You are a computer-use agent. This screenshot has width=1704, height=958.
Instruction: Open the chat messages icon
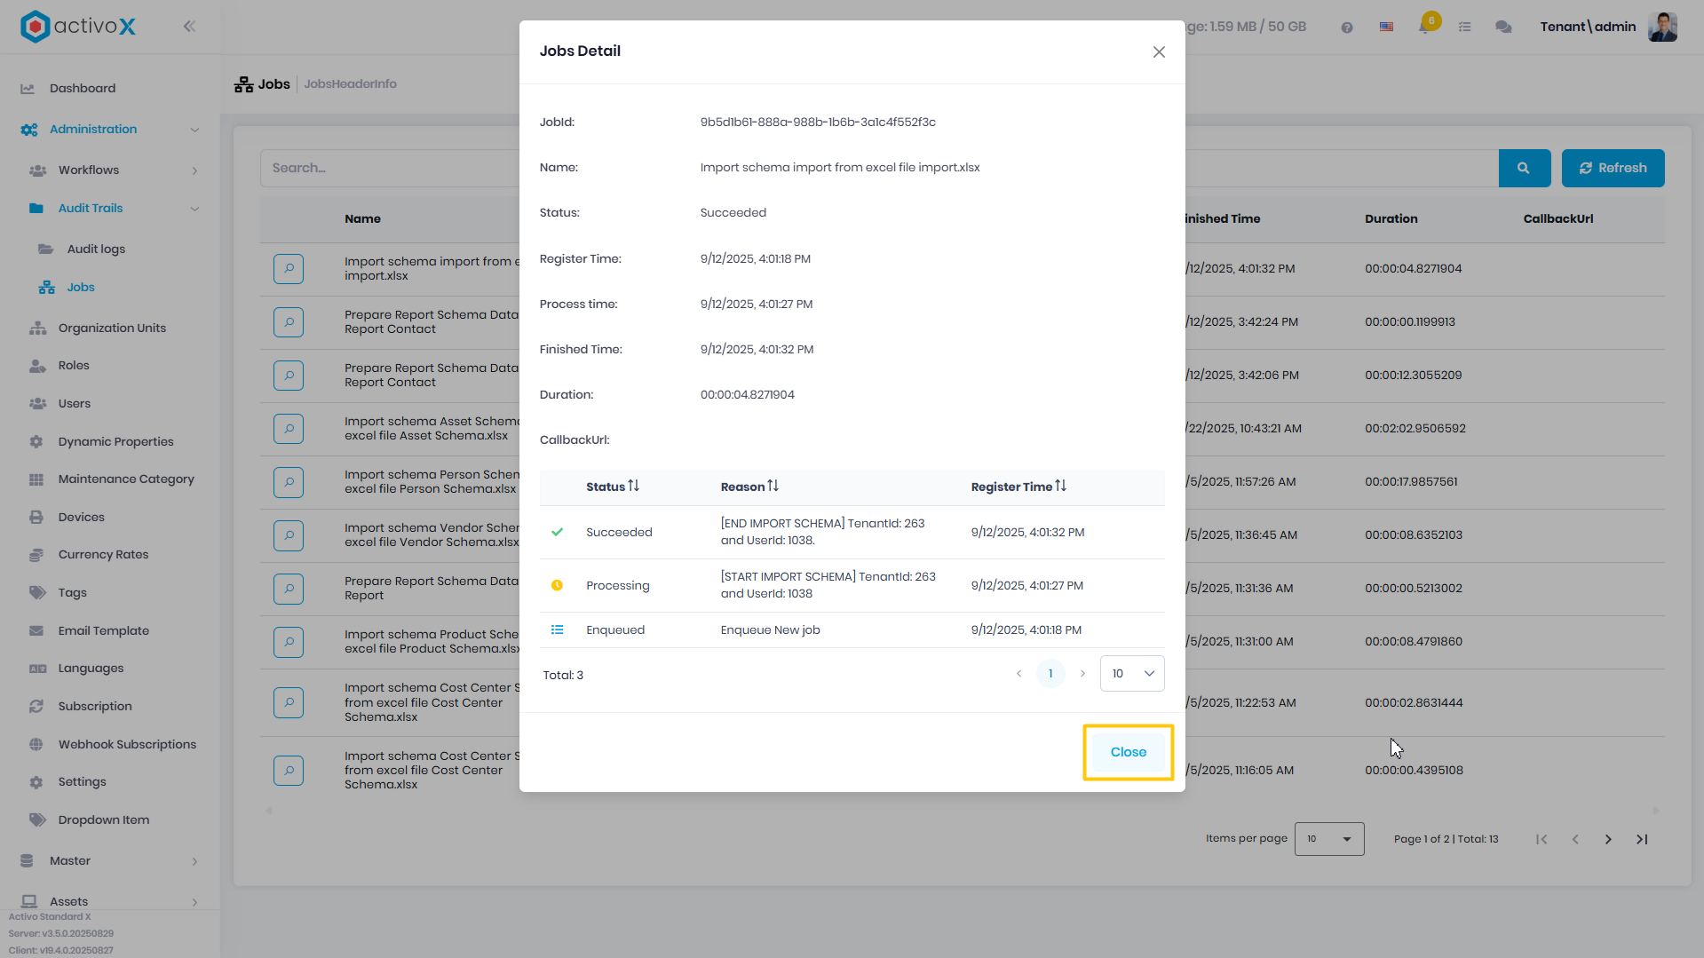1503,28
